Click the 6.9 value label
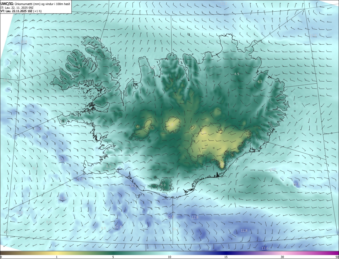 (109, 166)
